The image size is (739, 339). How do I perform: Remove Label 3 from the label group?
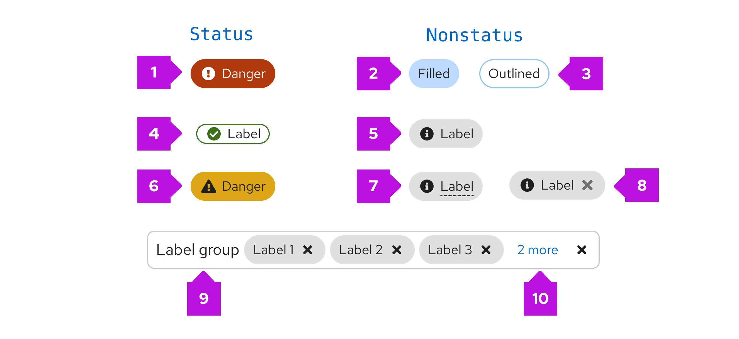[486, 250]
